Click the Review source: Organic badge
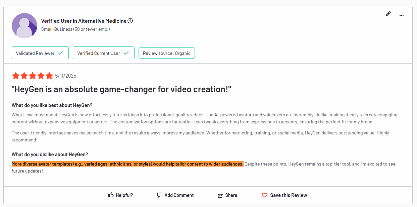417x207 pixels. point(166,53)
